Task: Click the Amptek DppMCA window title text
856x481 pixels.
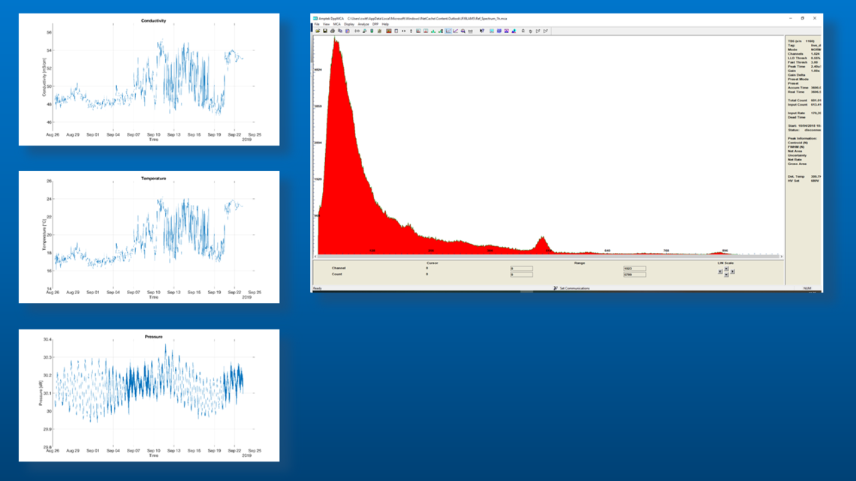Action: (331, 19)
